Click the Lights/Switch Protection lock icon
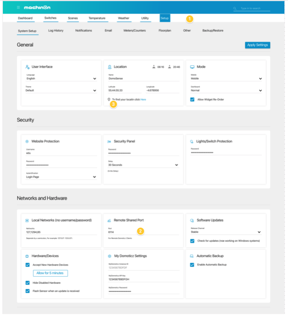 pos(192,141)
